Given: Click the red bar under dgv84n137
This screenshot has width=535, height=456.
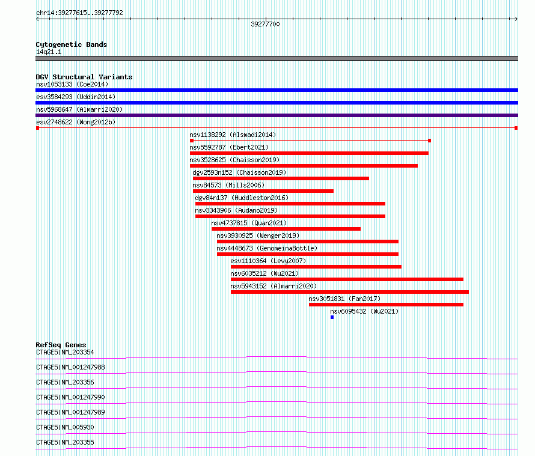Looking at the screenshot, I should (x=290, y=204).
